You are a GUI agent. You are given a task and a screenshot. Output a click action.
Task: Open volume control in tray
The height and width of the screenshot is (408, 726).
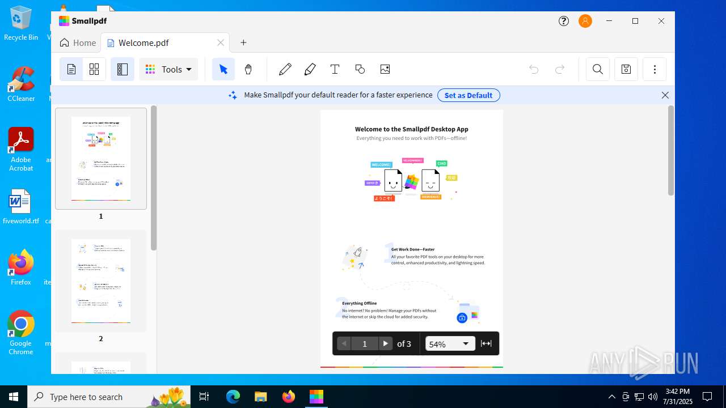point(653,397)
